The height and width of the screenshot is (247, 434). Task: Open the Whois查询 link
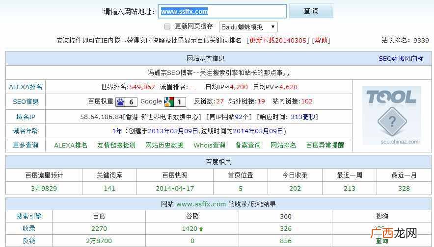[x=209, y=145]
